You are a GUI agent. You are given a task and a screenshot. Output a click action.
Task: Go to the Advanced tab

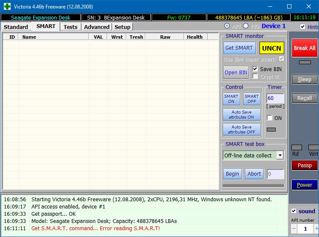click(97, 27)
